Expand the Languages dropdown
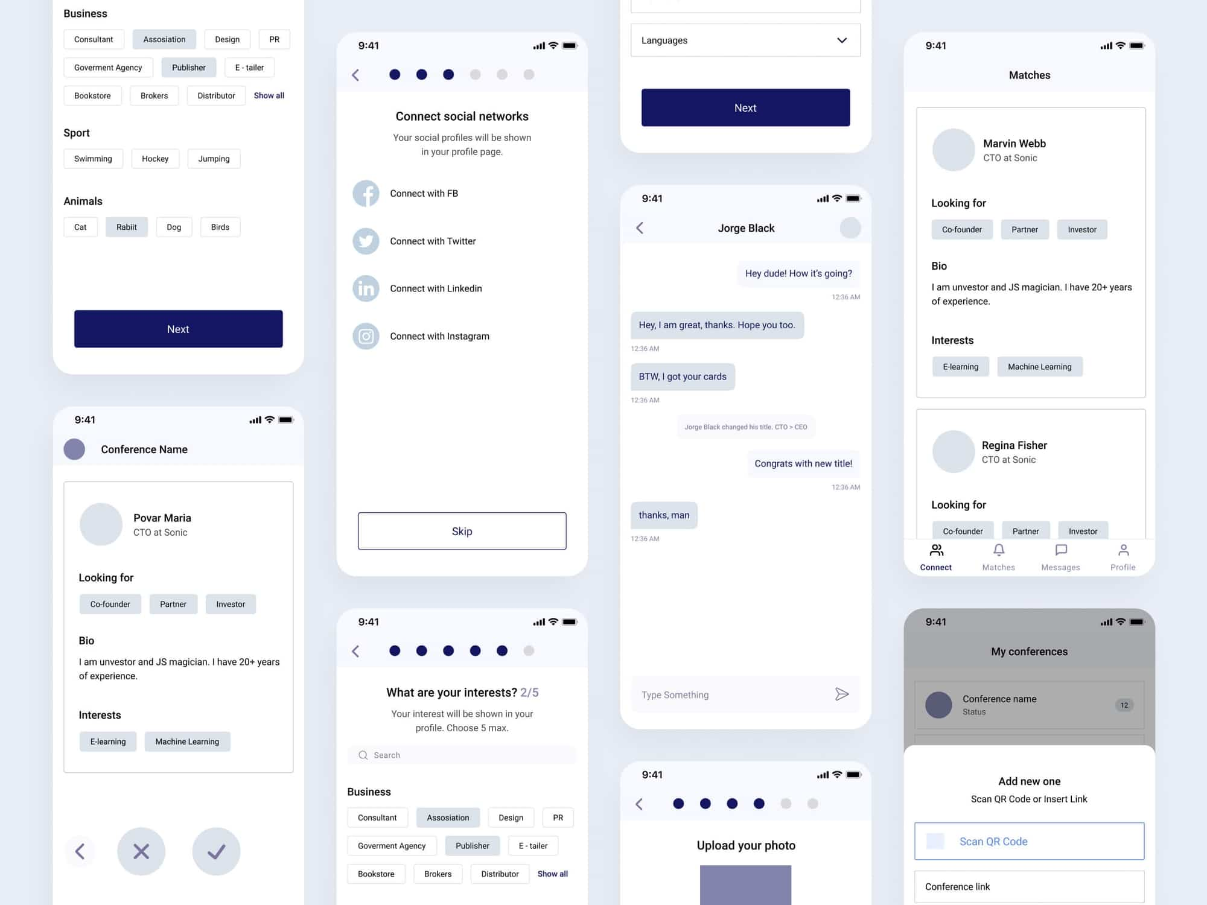Screen dimensions: 1207x905 [840, 40]
